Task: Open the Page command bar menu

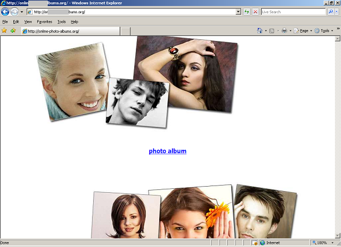Action: click(x=303, y=31)
